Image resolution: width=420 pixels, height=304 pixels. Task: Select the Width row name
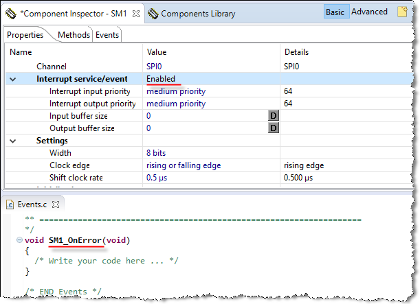click(x=60, y=153)
